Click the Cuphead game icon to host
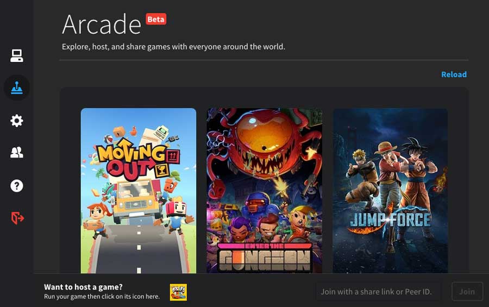Image resolution: width=489 pixels, height=307 pixels. click(178, 292)
